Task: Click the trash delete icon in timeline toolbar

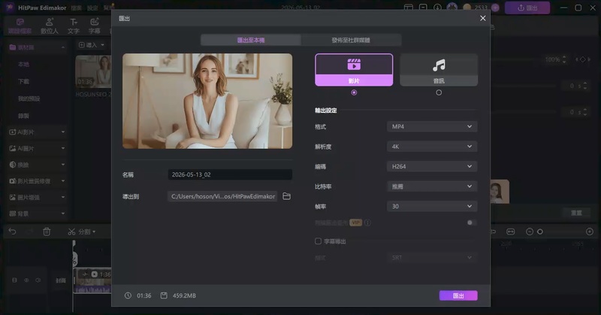Action: pyautogui.click(x=47, y=232)
